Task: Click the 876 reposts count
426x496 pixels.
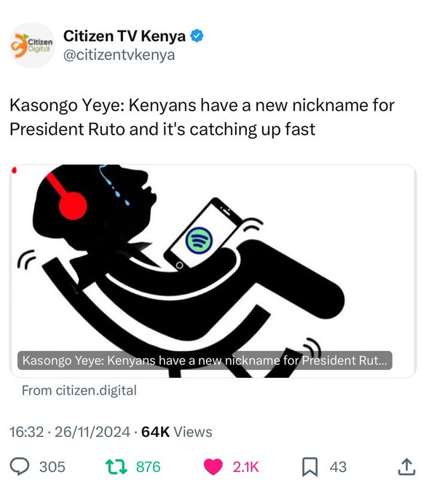Action: click(x=149, y=467)
